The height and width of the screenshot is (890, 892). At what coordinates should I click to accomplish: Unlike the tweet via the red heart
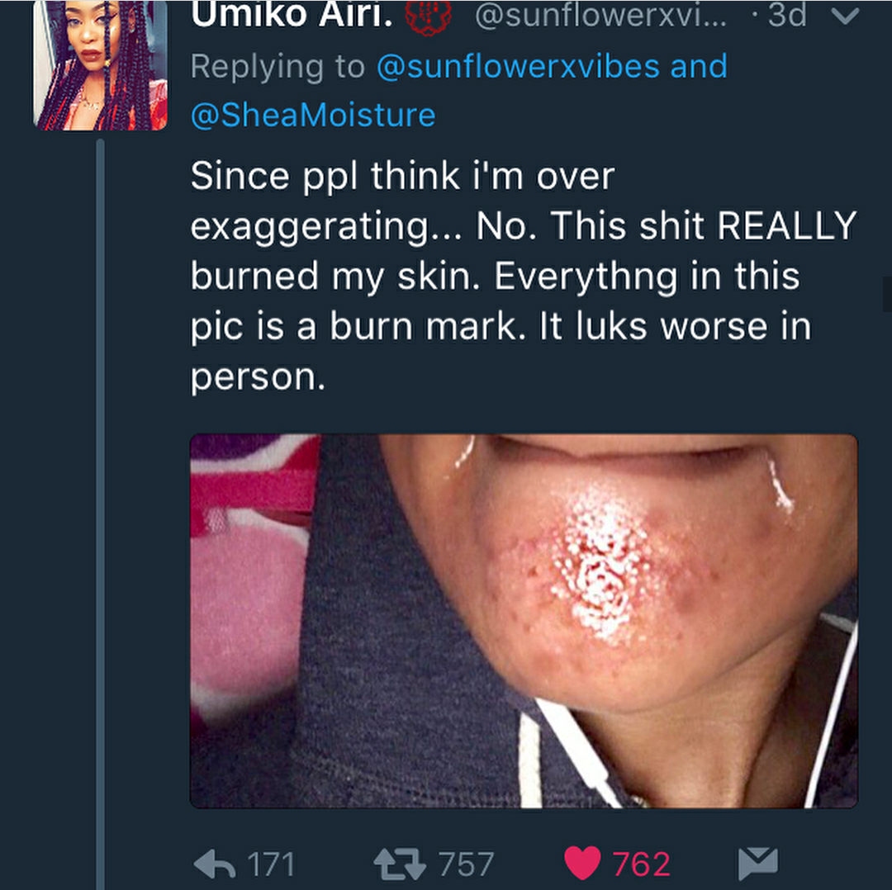click(x=582, y=864)
